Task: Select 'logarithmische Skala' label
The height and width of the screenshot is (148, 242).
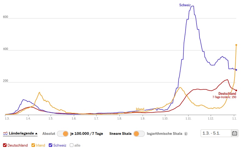Action: click(x=164, y=134)
